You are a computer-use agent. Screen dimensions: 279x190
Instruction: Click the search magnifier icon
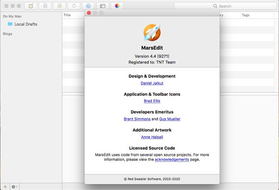point(215,6)
